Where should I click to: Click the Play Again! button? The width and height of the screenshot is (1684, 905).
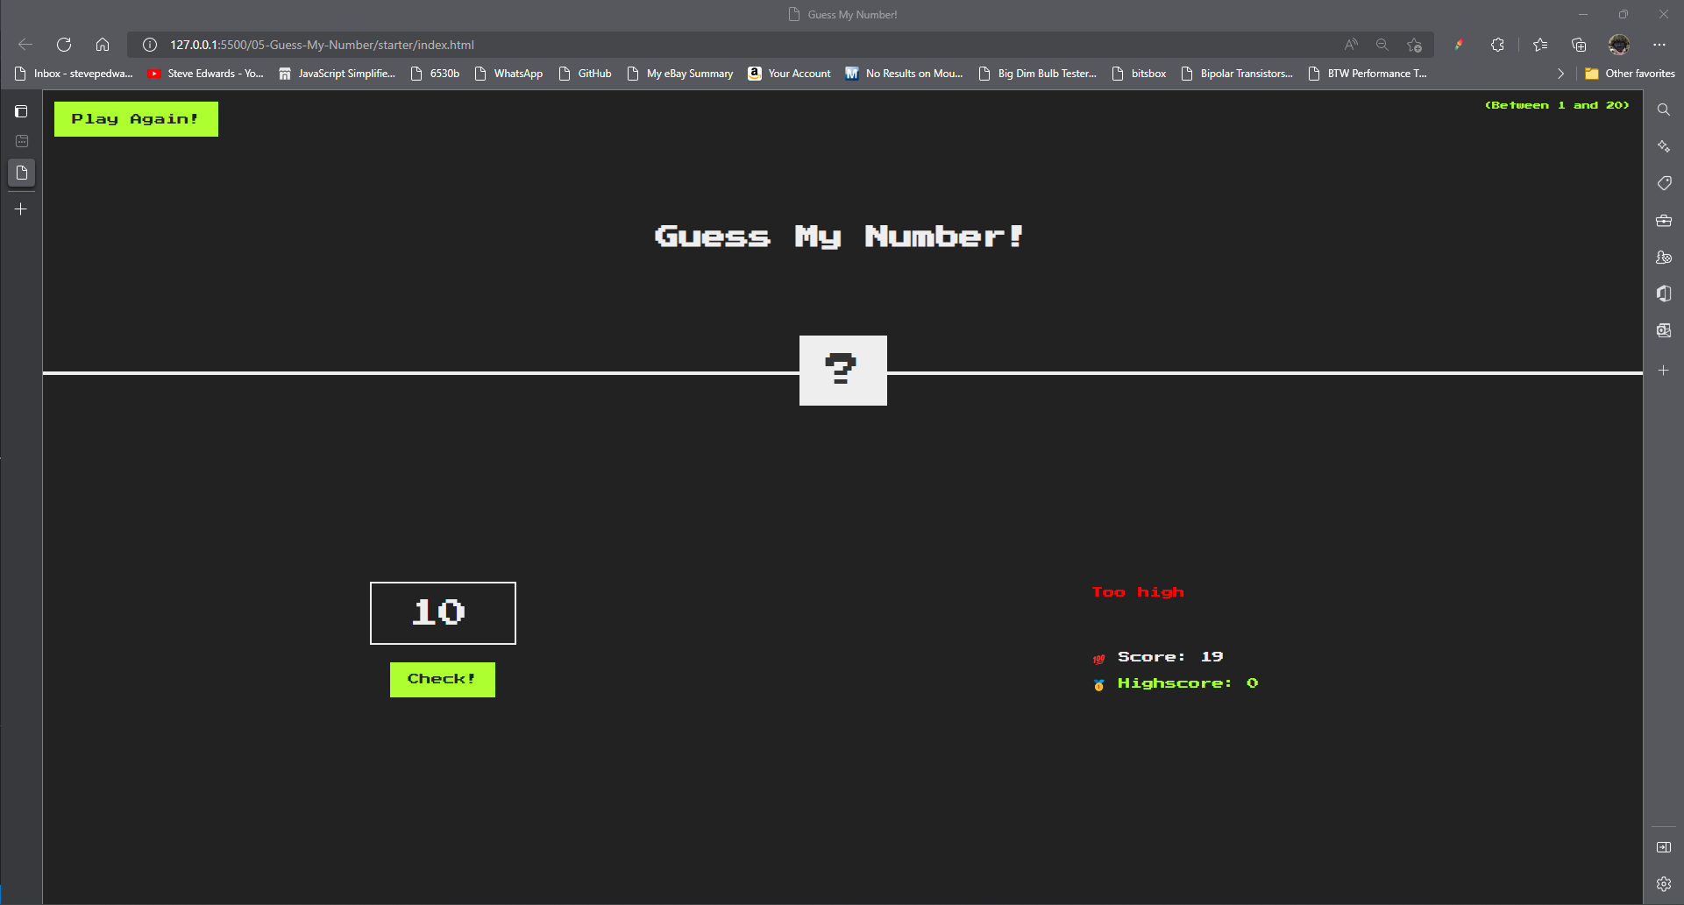136,119
